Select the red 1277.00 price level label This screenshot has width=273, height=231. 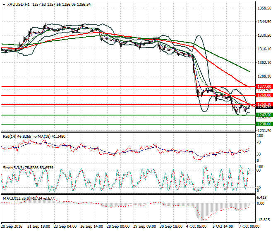[264, 87]
